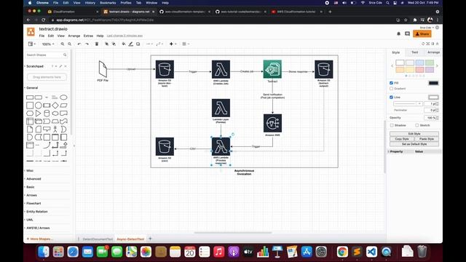
Task: Click the Paste Style button
Action: click(427, 139)
